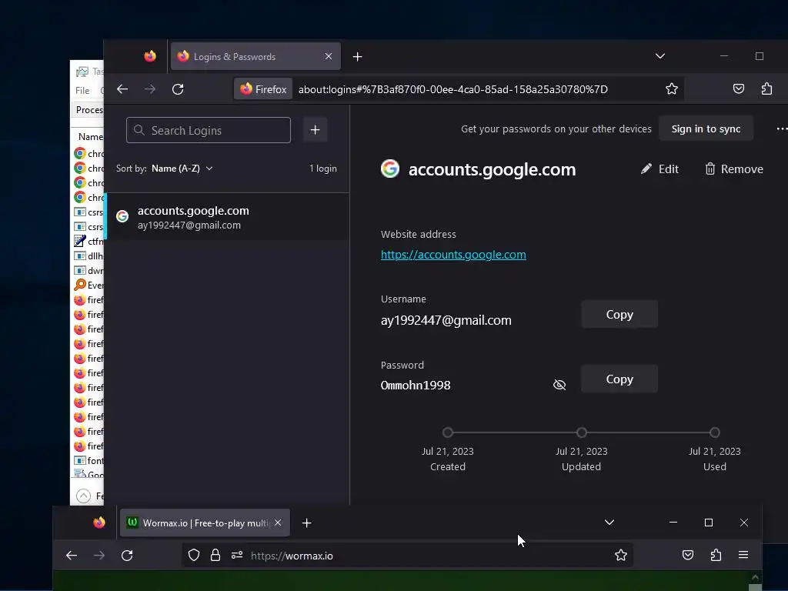Select the Wormax.io tab

[x=205, y=523]
